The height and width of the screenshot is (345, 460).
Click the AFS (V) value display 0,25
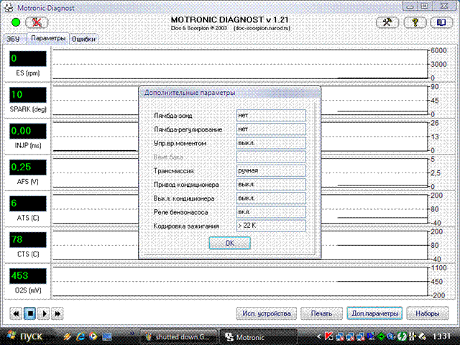[28, 167]
